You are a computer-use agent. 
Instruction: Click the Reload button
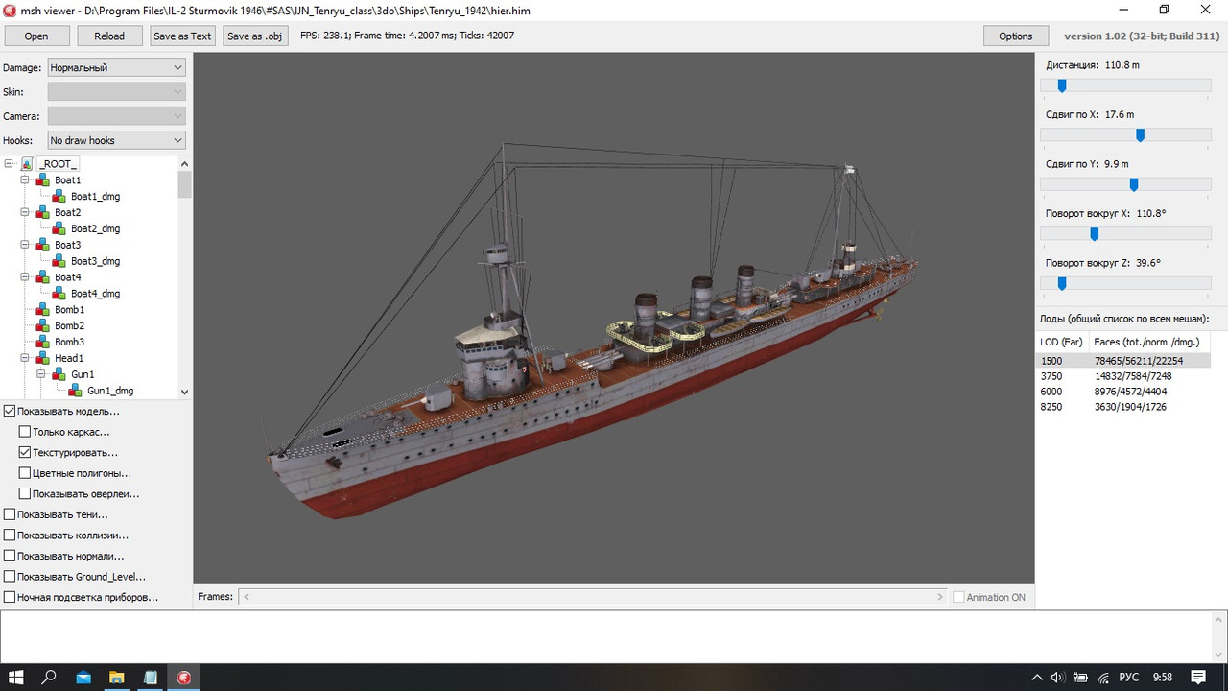tap(109, 36)
